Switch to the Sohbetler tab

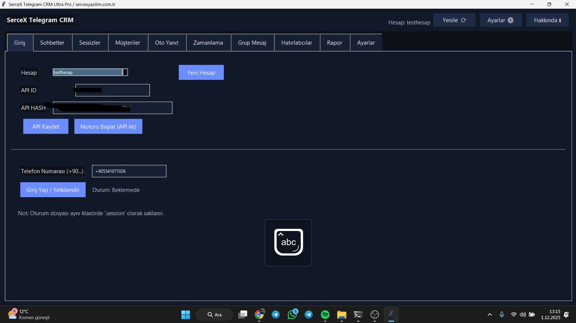(x=52, y=43)
